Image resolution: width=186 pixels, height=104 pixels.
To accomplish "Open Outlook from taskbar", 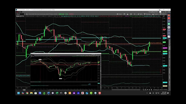I will [x=87, y=93].
